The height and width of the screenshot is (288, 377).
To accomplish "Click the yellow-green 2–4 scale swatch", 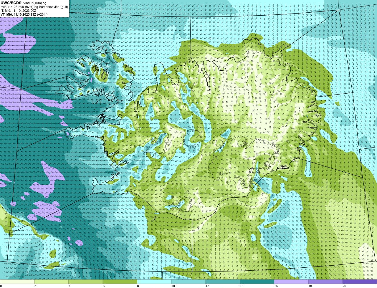I will click(51, 282).
